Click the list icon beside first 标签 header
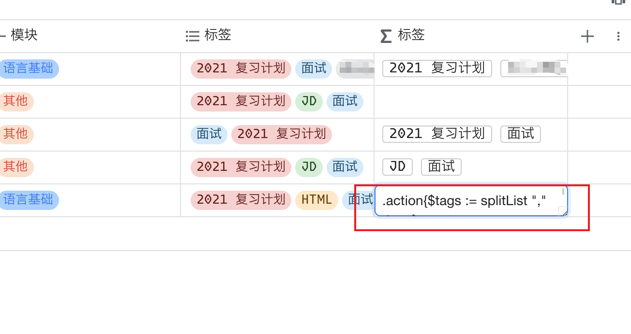Image resolution: width=631 pixels, height=334 pixels. coord(193,36)
